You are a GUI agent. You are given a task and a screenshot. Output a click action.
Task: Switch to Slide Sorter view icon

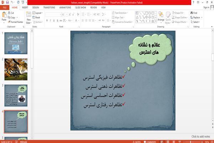tap(168, 142)
